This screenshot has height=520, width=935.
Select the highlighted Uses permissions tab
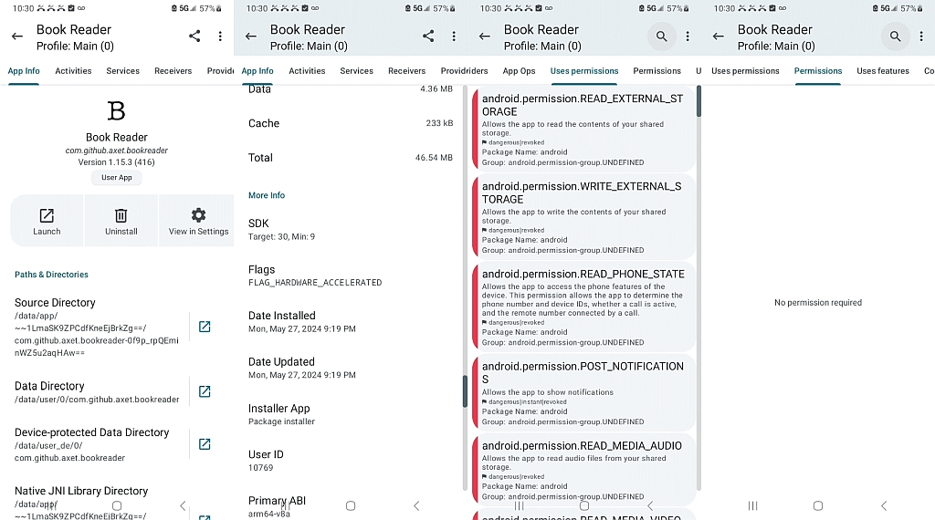(x=584, y=71)
